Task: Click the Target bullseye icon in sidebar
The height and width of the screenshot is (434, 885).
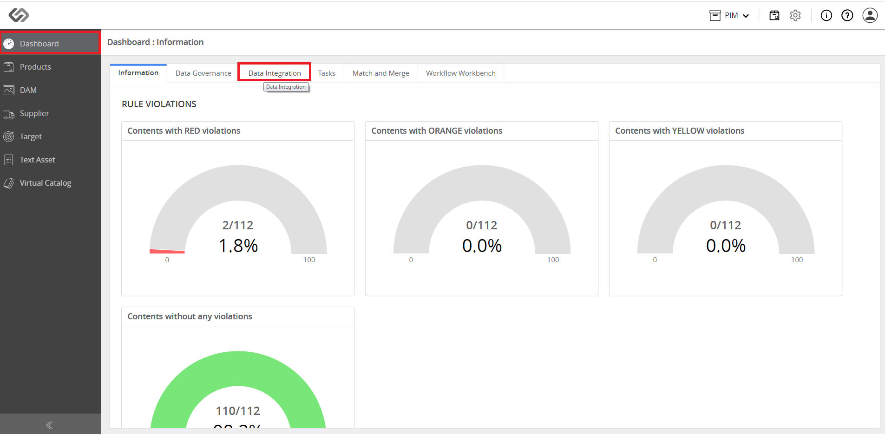Action: click(x=9, y=136)
